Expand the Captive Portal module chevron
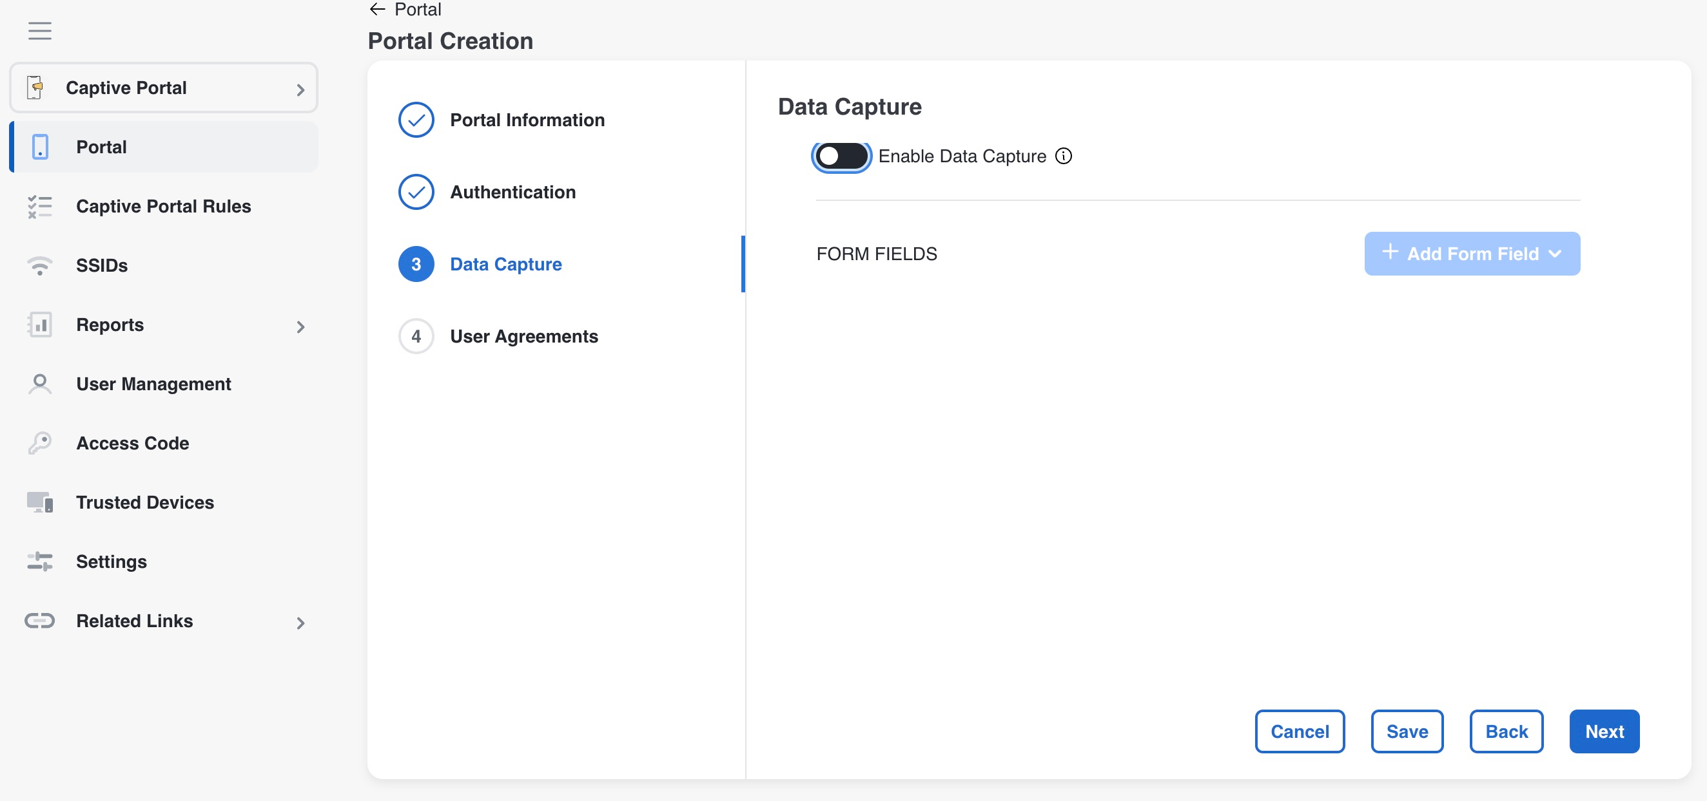Screen dimensions: 1707x801 (x=301, y=90)
